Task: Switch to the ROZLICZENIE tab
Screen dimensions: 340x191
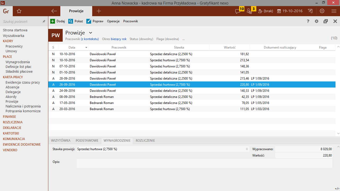Action: pos(145,141)
